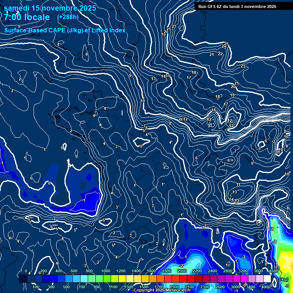Select the pure yellow swatch between 1200 and 1300

(x=122, y=279)
